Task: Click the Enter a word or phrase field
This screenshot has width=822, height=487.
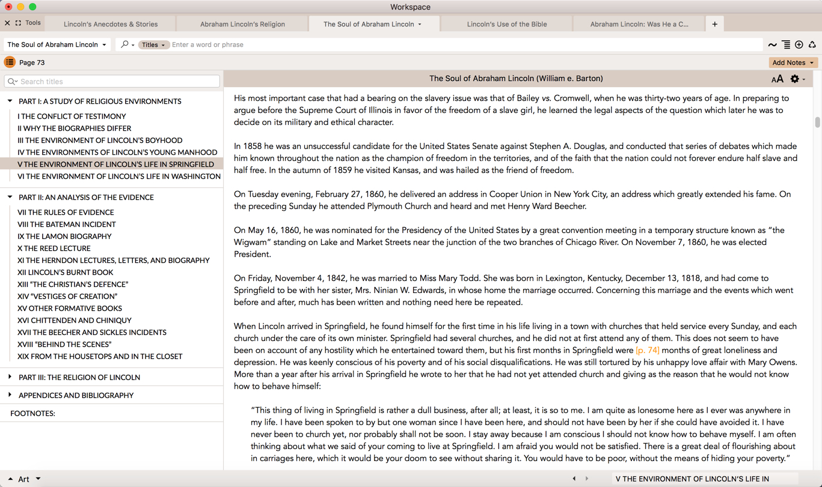Action: (466, 44)
